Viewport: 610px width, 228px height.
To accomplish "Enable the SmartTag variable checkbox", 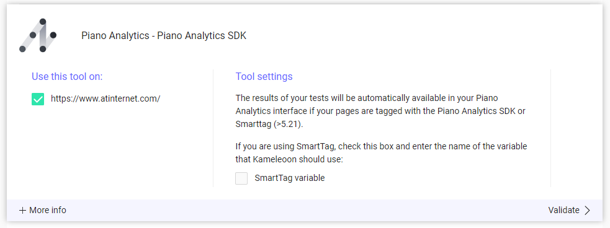I will coord(241,178).
